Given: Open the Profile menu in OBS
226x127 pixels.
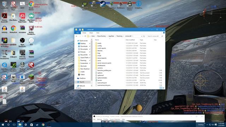Looking at the screenshot, I should pos(106,119).
